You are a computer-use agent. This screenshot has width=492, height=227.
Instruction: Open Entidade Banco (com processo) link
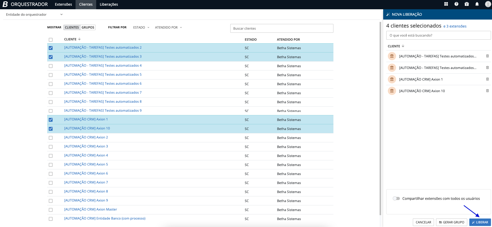pos(105,218)
